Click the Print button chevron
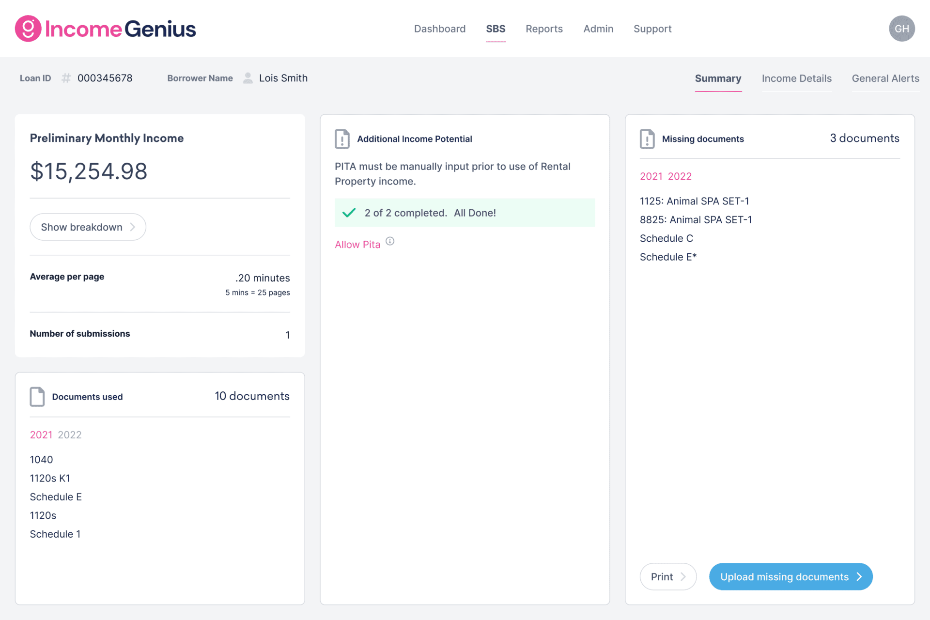930x620 pixels. pyautogui.click(x=683, y=576)
